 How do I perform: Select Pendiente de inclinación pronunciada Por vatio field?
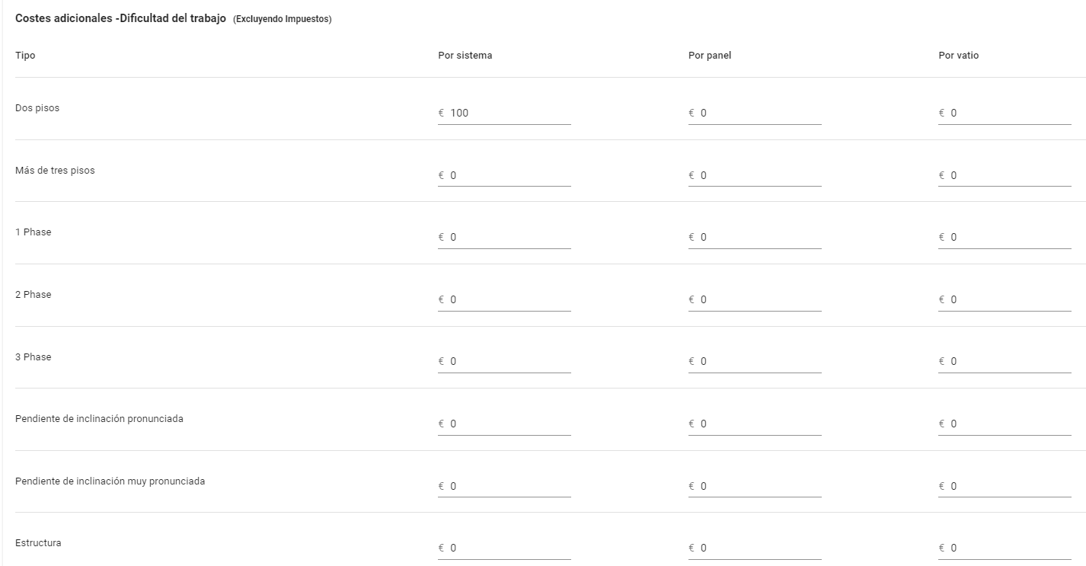pyautogui.click(x=1005, y=424)
